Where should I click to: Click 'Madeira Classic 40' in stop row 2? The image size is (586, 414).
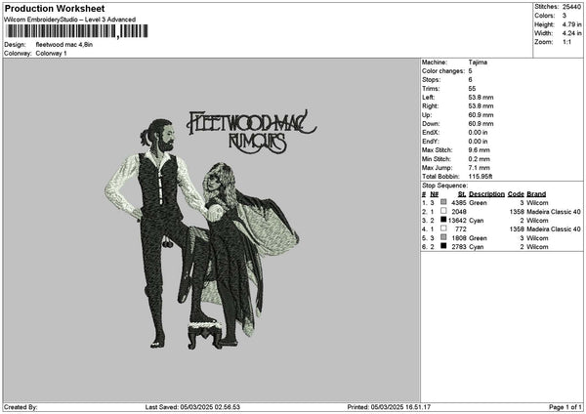coord(554,212)
